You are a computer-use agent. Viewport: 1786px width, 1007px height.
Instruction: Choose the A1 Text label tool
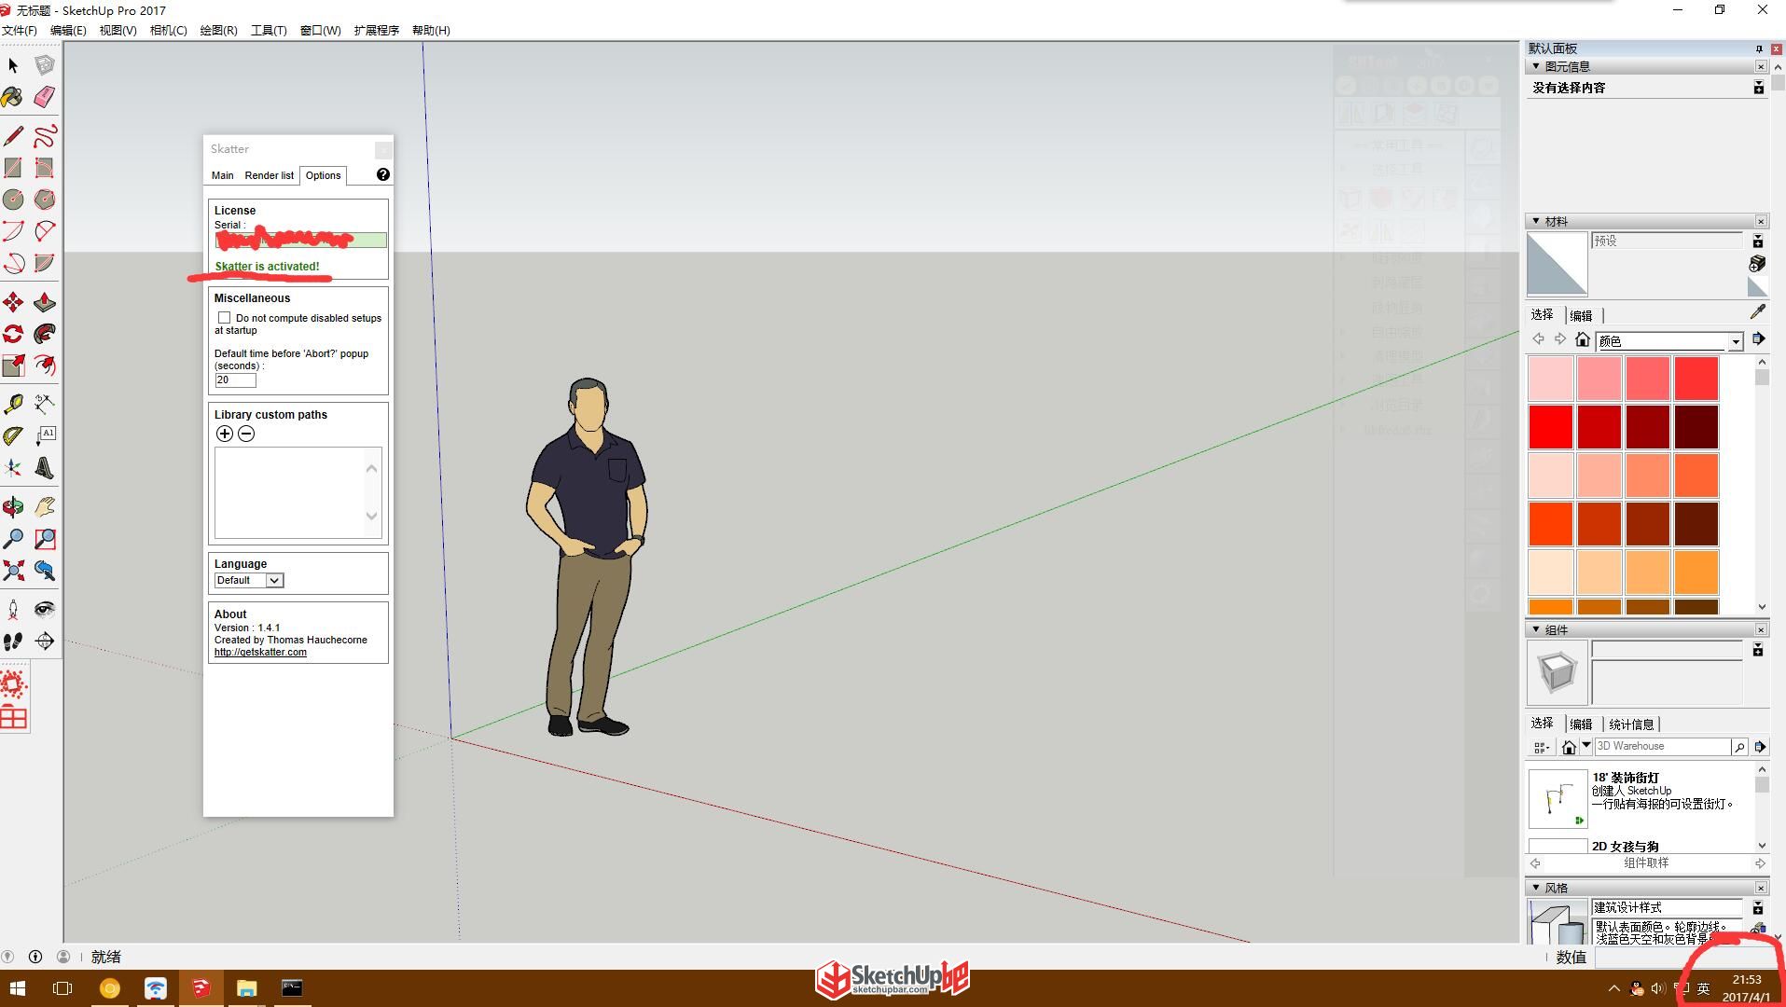(44, 436)
